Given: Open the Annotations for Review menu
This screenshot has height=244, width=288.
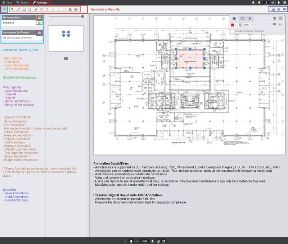Looking at the screenshot, I should [x=40, y=32].
